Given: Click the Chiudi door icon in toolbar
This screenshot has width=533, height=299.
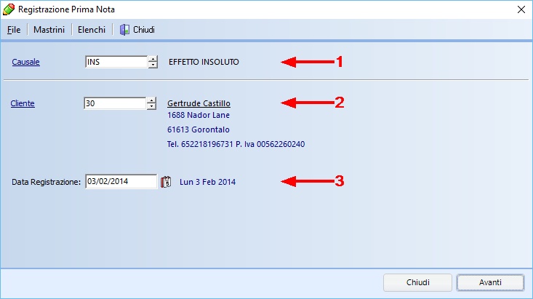Looking at the screenshot, I should point(124,30).
